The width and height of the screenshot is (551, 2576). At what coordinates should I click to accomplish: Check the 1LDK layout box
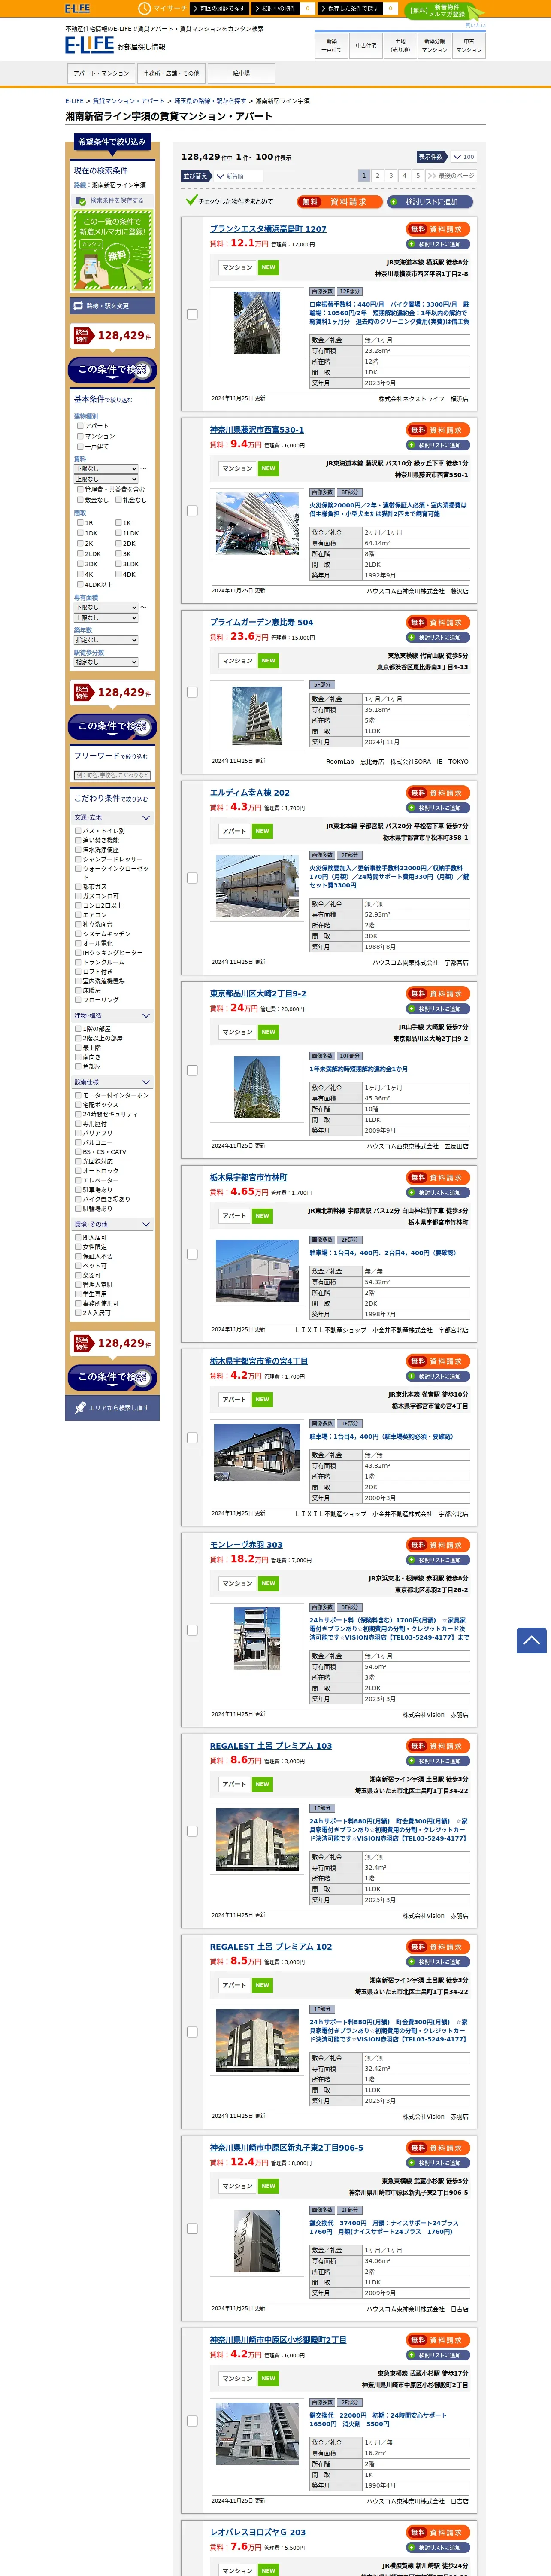[118, 533]
